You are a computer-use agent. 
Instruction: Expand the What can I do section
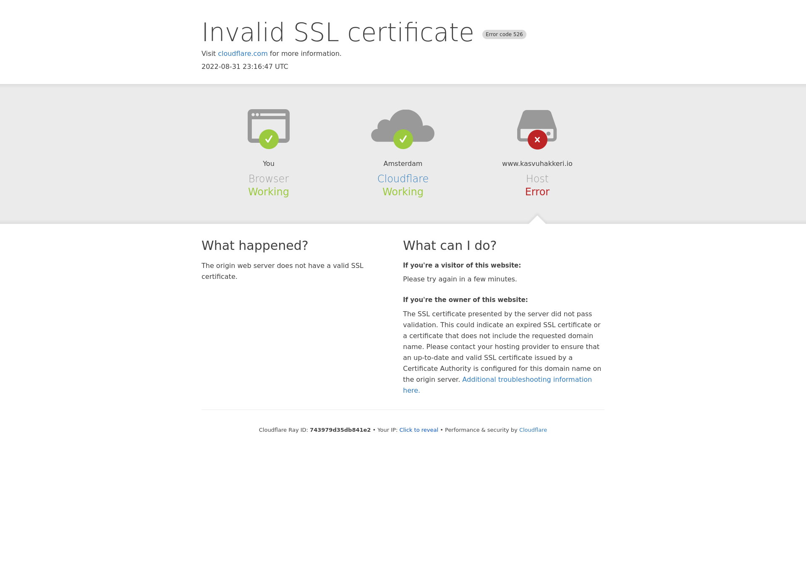click(x=450, y=245)
